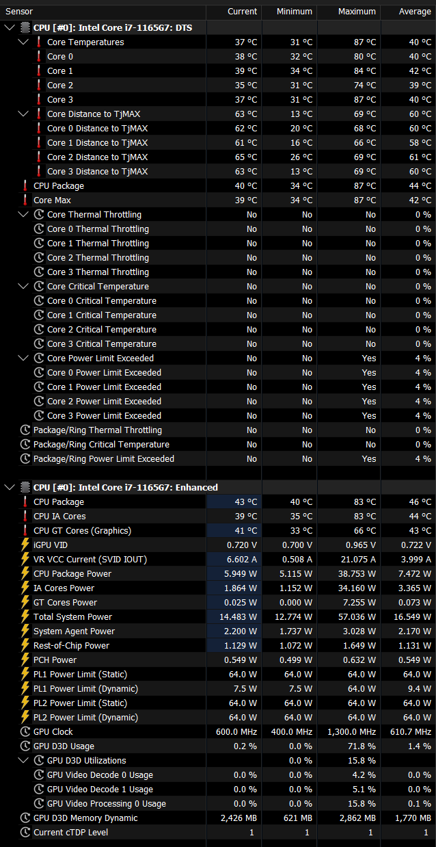Click clock icon beside Core 0 Thermal Throttling
Image resolution: width=436 pixels, height=847 pixels.
pos(39,229)
